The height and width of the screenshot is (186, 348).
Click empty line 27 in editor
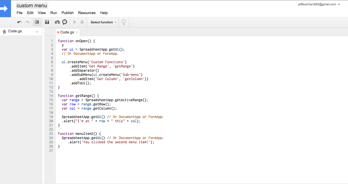pyautogui.click(x=201, y=151)
